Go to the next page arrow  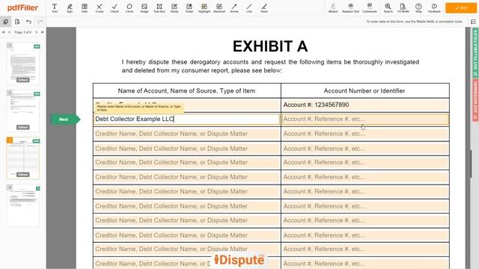[x=37, y=32]
